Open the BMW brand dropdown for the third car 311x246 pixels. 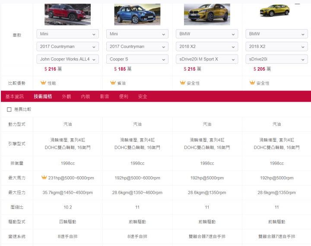207,34
